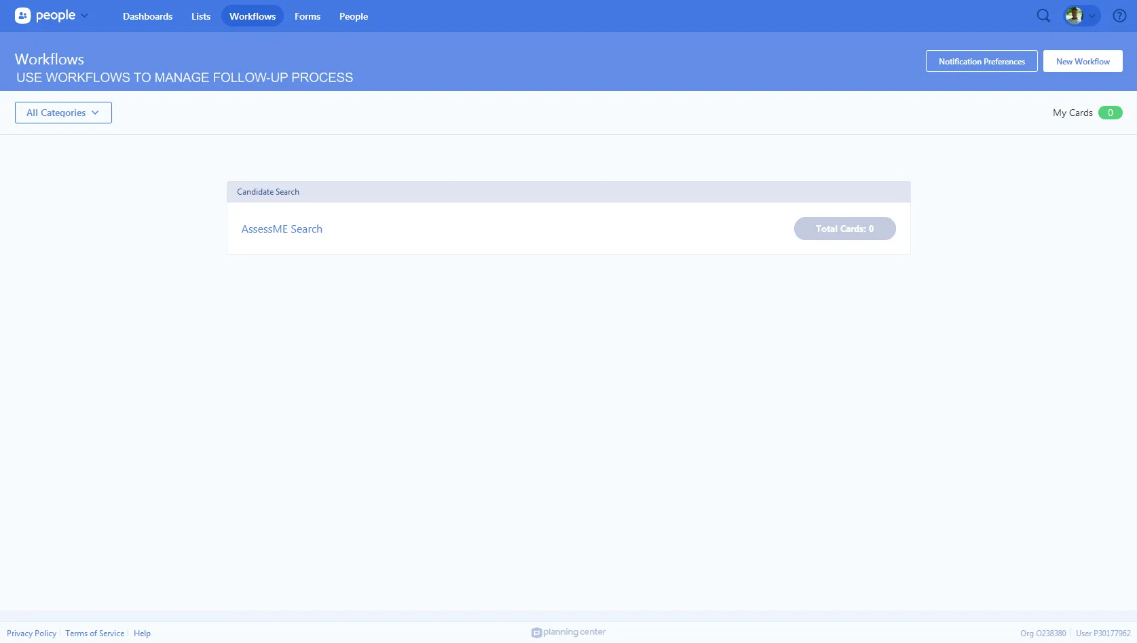The image size is (1137, 643).
Task: Open the help menu via question mark icon
Action: (x=1119, y=16)
